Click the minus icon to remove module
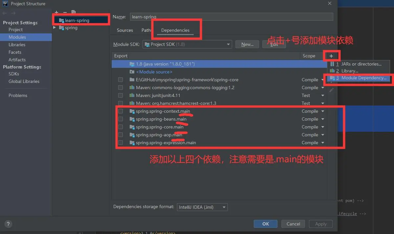 click(x=65, y=12)
